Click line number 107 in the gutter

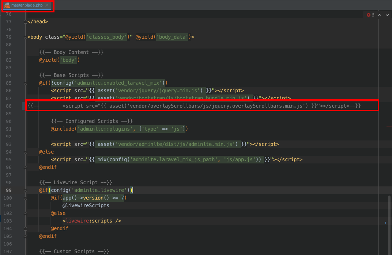coord(8,251)
